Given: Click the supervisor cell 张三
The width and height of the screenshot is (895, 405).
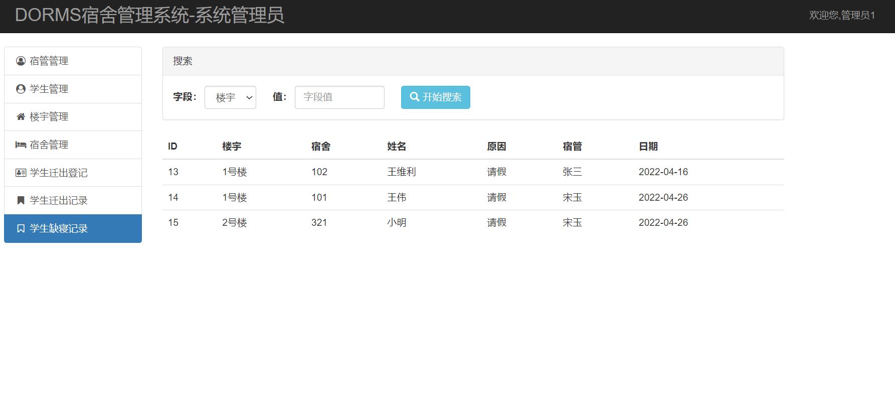Looking at the screenshot, I should tap(572, 172).
